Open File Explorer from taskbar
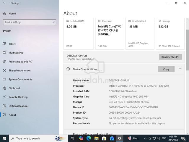Viewport: 189px width, 142px height. [x=97, y=138]
